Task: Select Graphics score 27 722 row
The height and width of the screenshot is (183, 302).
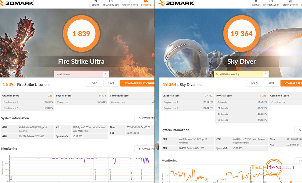Action: coord(187,96)
